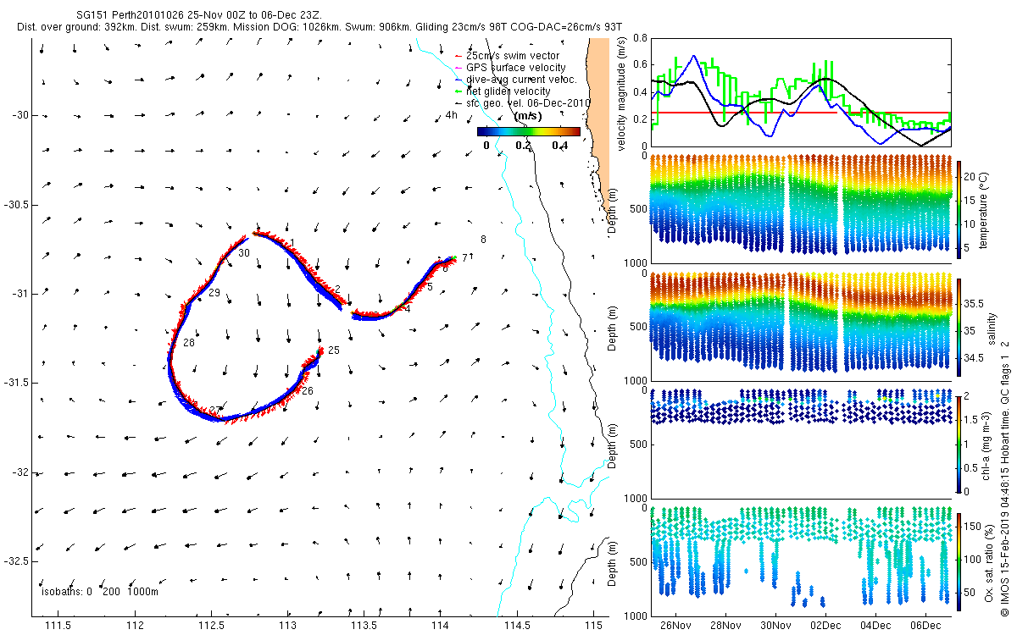Click the '4h' label near the legend
The width and height of the screenshot is (1017, 635).
452,115
